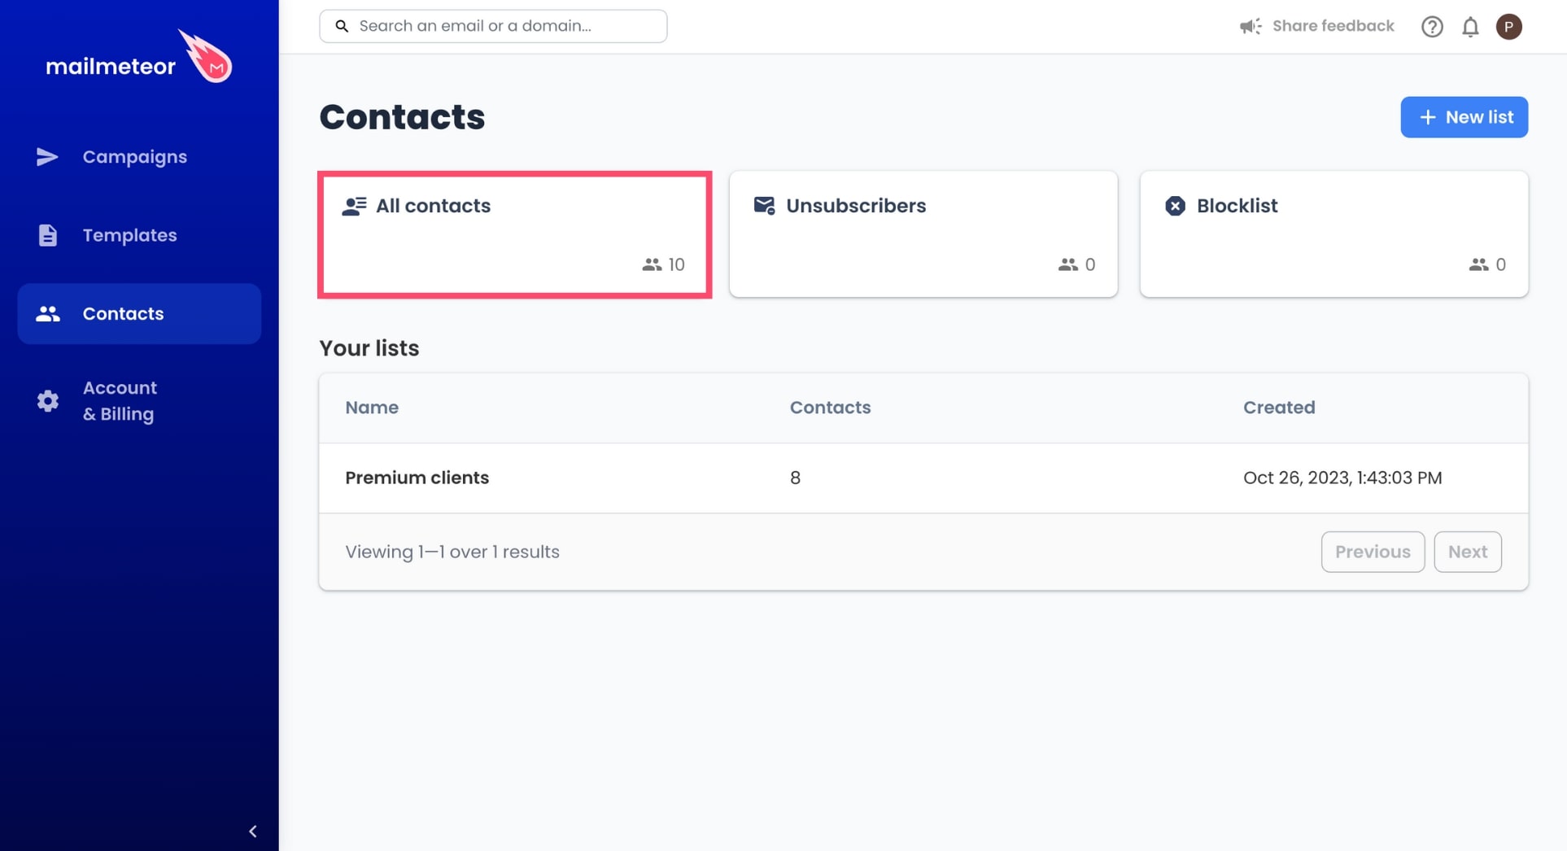
Task: Create a New list
Action: pos(1464,117)
